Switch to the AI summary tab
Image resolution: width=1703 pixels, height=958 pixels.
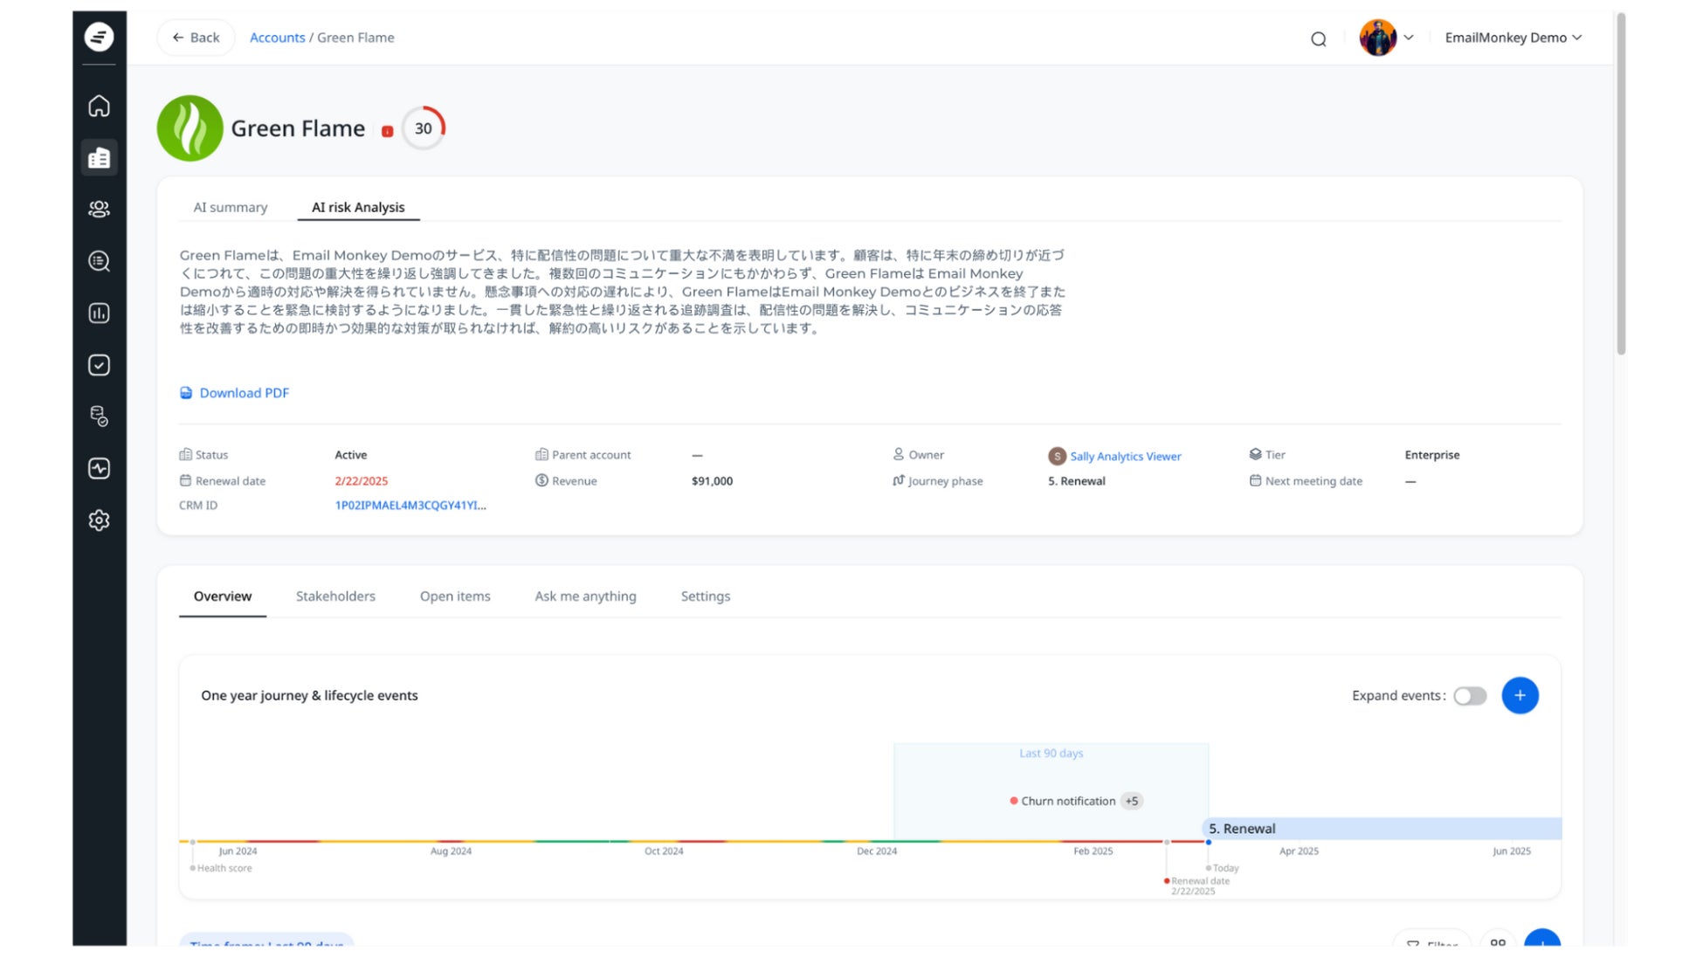230,207
